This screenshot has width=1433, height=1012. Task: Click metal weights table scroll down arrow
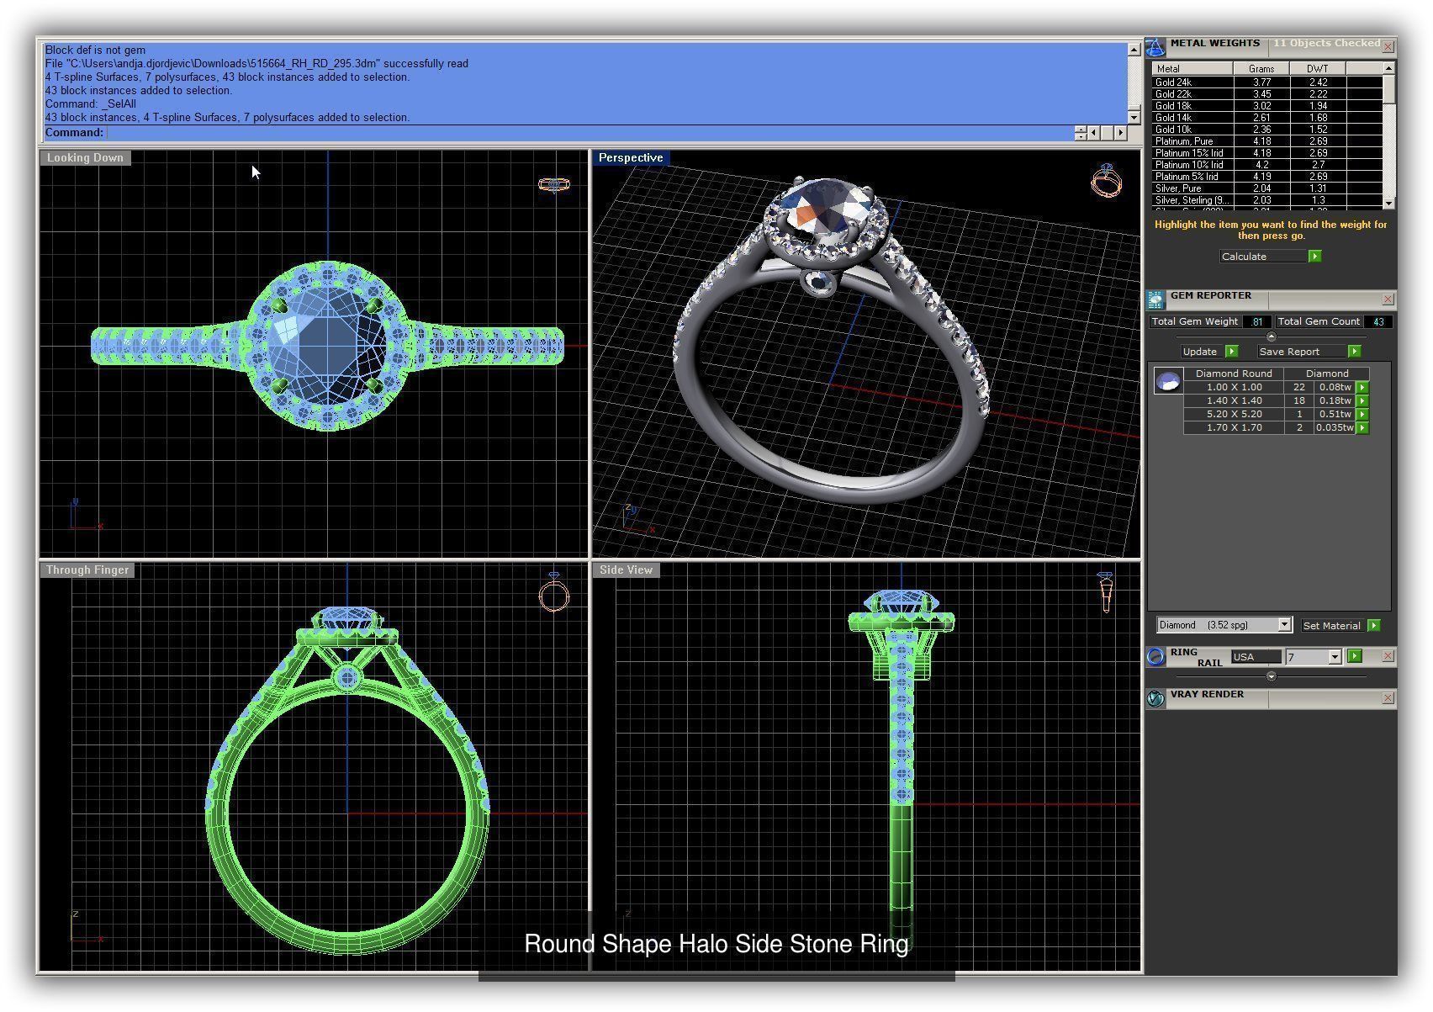(1388, 203)
